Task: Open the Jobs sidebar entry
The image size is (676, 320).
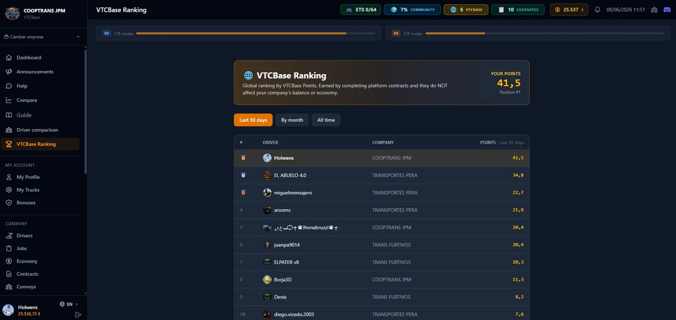Action: [40, 249]
